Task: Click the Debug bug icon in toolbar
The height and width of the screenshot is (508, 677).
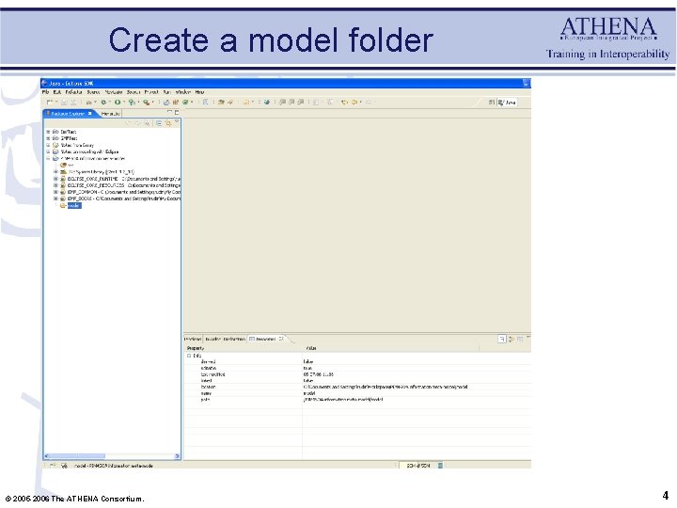Action: (x=103, y=103)
